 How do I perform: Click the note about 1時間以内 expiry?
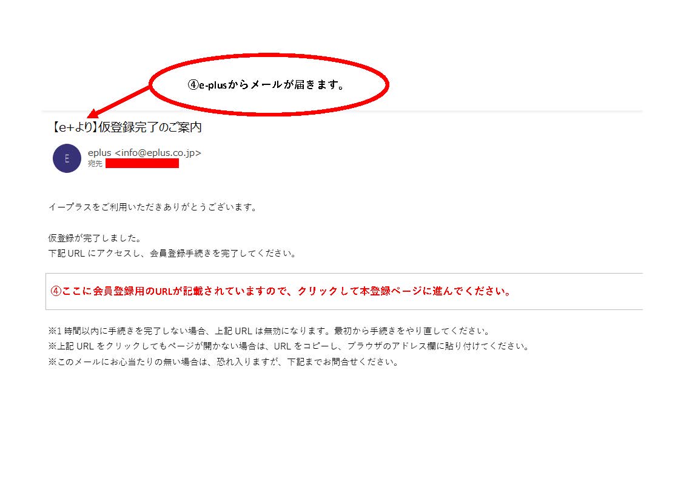tap(269, 331)
